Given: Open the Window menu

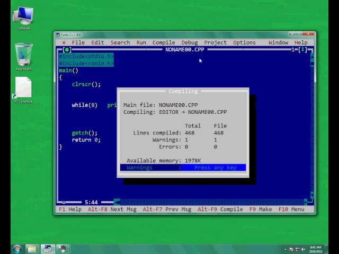Looking at the screenshot, I should coord(279,42).
